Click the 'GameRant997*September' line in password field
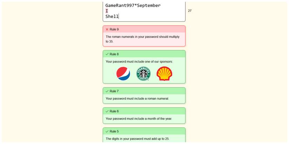Viewport: 289px width, 144px height. pyautogui.click(x=133, y=5)
